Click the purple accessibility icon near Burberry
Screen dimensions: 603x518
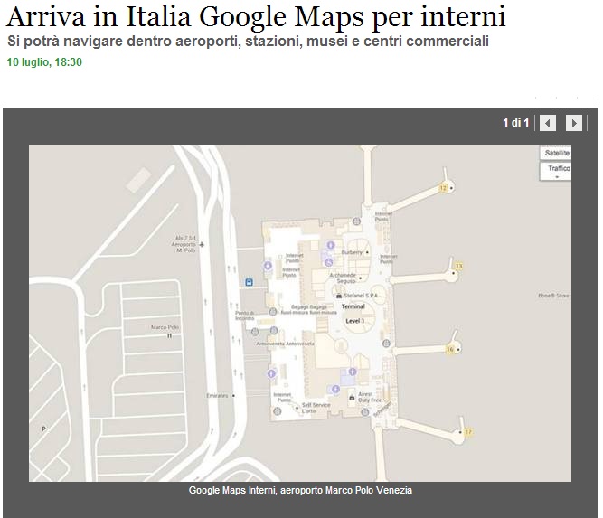click(x=328, y=263)
